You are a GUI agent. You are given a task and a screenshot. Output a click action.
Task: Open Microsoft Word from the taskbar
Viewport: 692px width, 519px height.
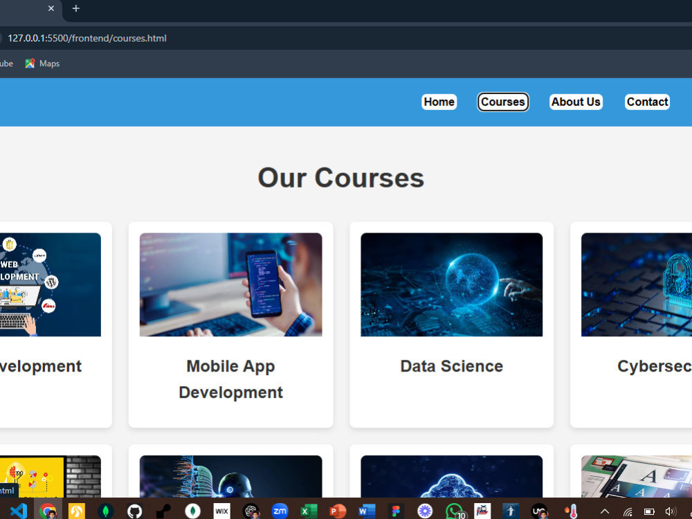click(x=367, y=511)
